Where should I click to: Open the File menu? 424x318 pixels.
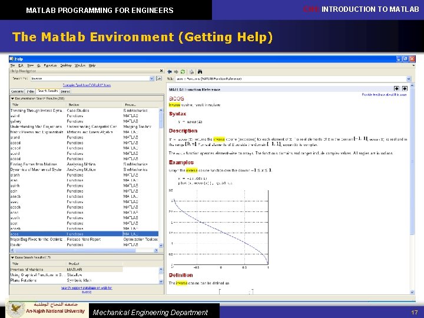[12, 65]
